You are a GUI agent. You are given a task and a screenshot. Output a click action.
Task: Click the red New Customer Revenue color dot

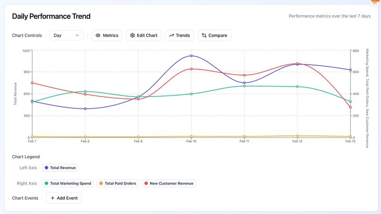(x=146, y=184)
